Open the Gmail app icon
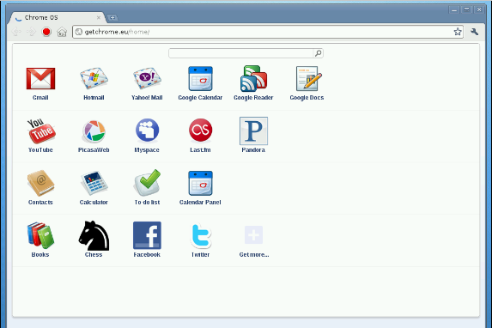This screenshot has height=328, width=492. pos(40,78)
